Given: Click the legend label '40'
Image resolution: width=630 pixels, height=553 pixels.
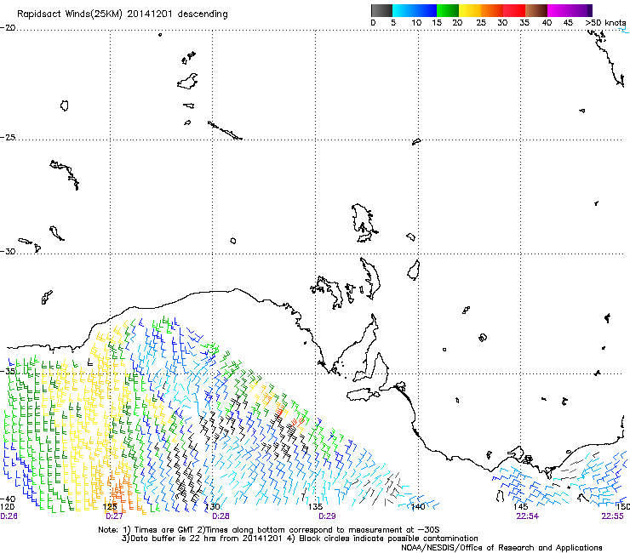Looking at the screenshot, I should click(x=547, y=22).
